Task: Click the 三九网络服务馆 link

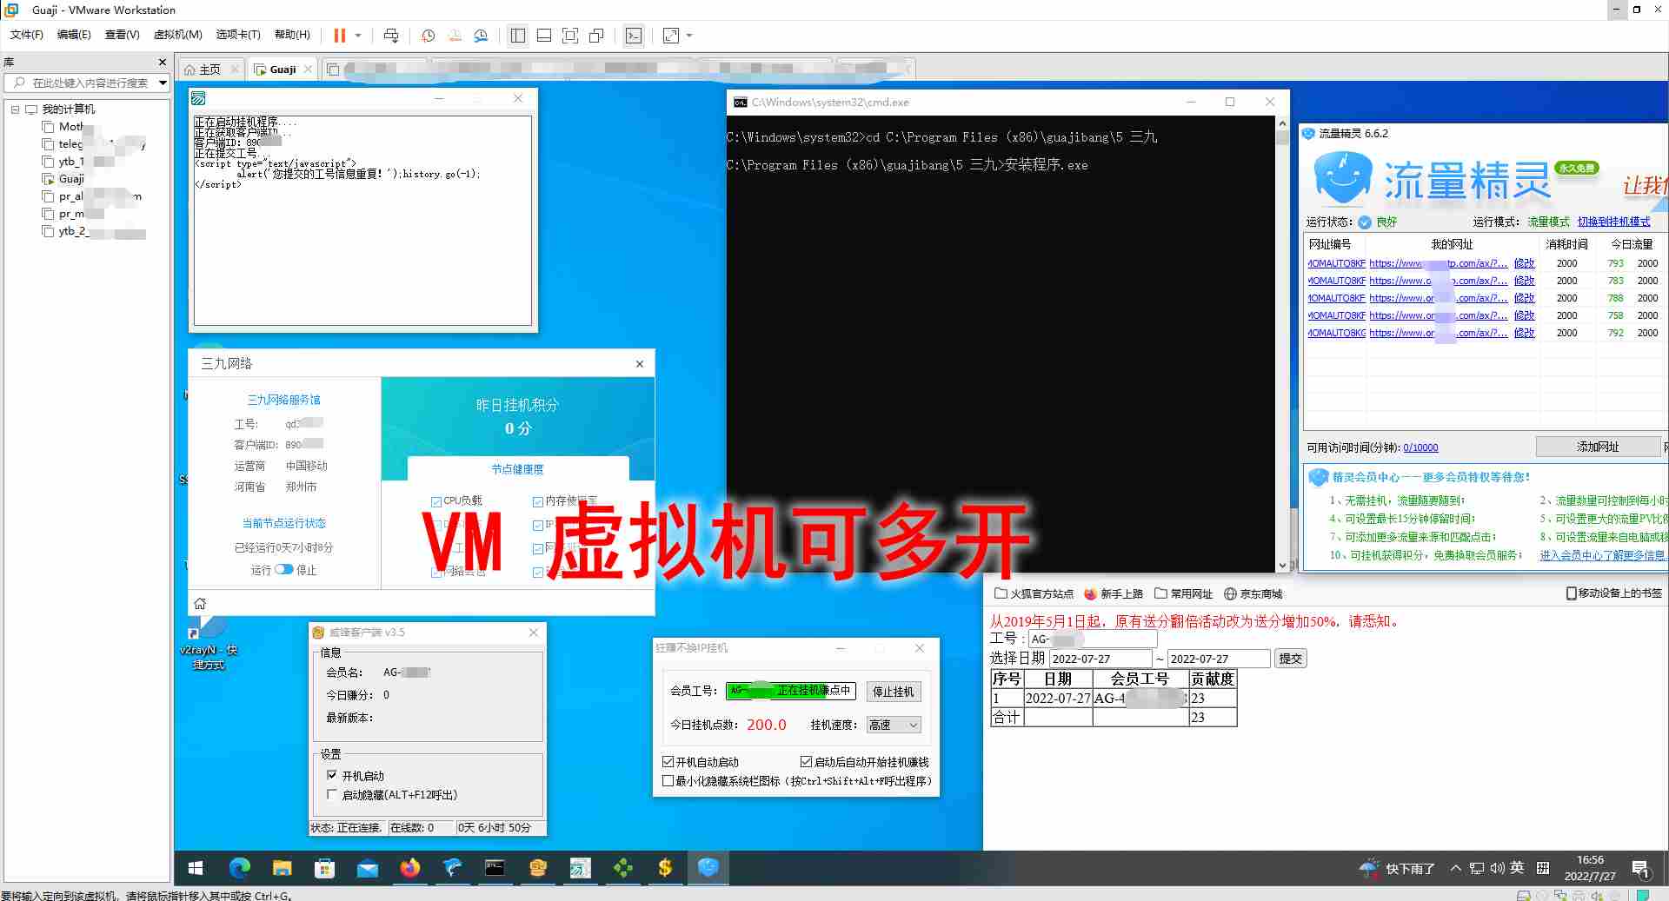Action: point(283,400)
